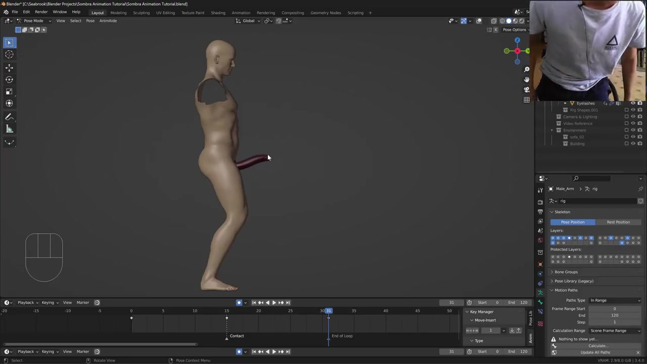Switch skeleton to Rest Position
Image resolution: width=647 pixels, height=364 pixels.
[618, 222]
